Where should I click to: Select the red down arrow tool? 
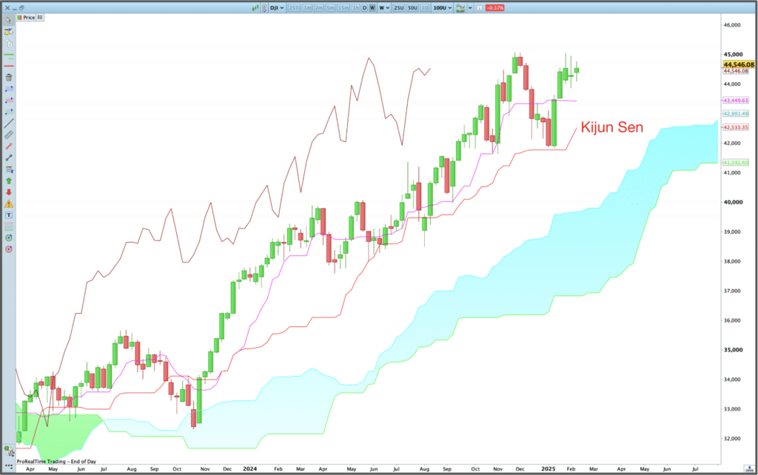pos(9,192)
